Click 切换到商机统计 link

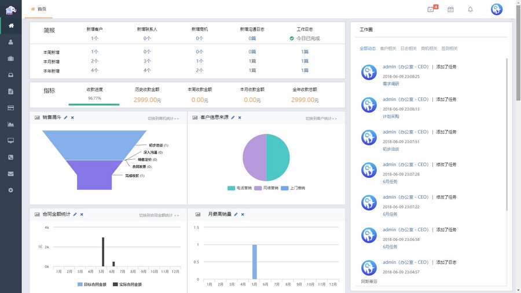(x=163, y=119)
